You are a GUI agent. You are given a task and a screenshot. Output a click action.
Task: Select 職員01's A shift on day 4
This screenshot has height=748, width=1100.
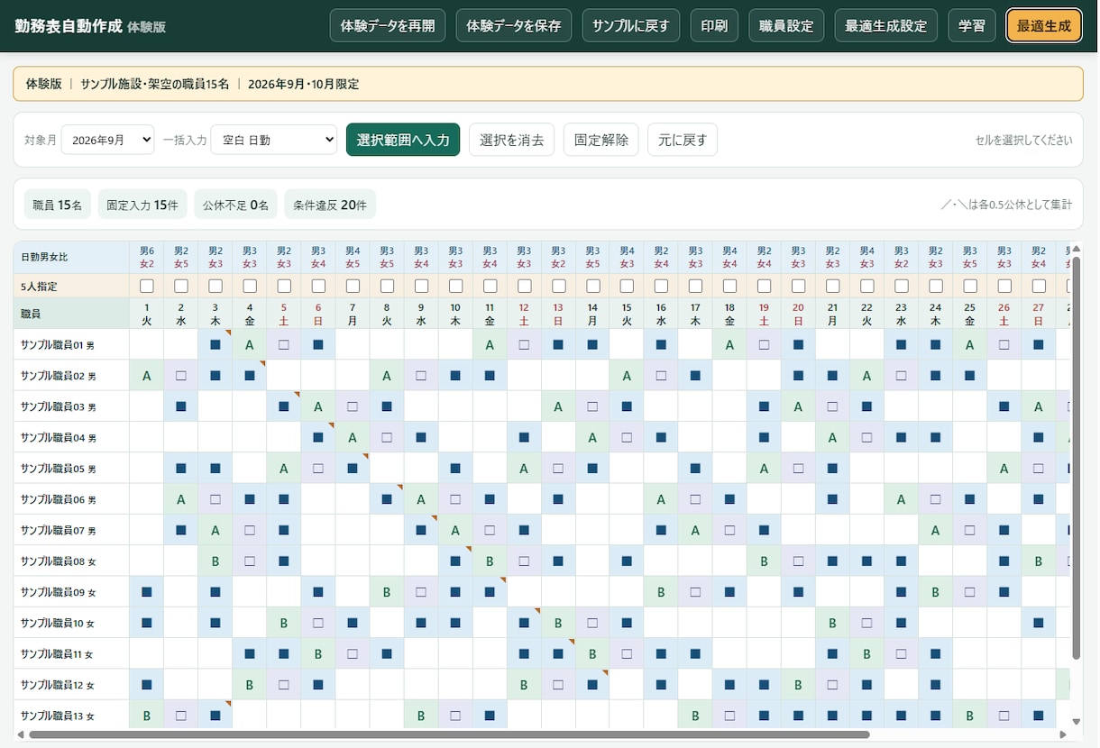(x=250, y=344)
